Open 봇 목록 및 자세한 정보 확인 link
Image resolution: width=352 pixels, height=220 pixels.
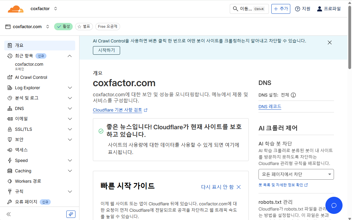click(283, 185)
